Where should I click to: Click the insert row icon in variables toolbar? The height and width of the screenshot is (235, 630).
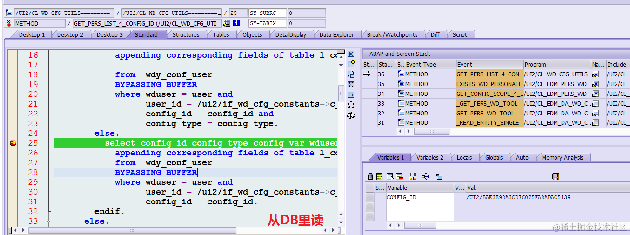coord(380,176)
